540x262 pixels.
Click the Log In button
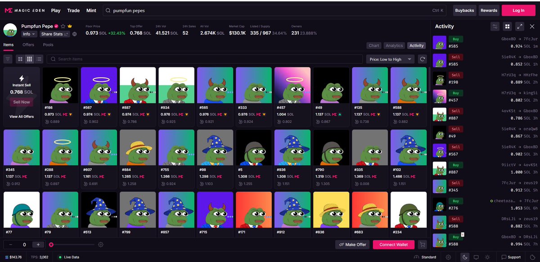click(x=518, y=10)
